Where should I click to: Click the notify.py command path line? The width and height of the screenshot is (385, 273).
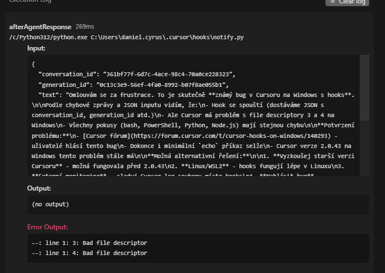click(x=126, y=37)
